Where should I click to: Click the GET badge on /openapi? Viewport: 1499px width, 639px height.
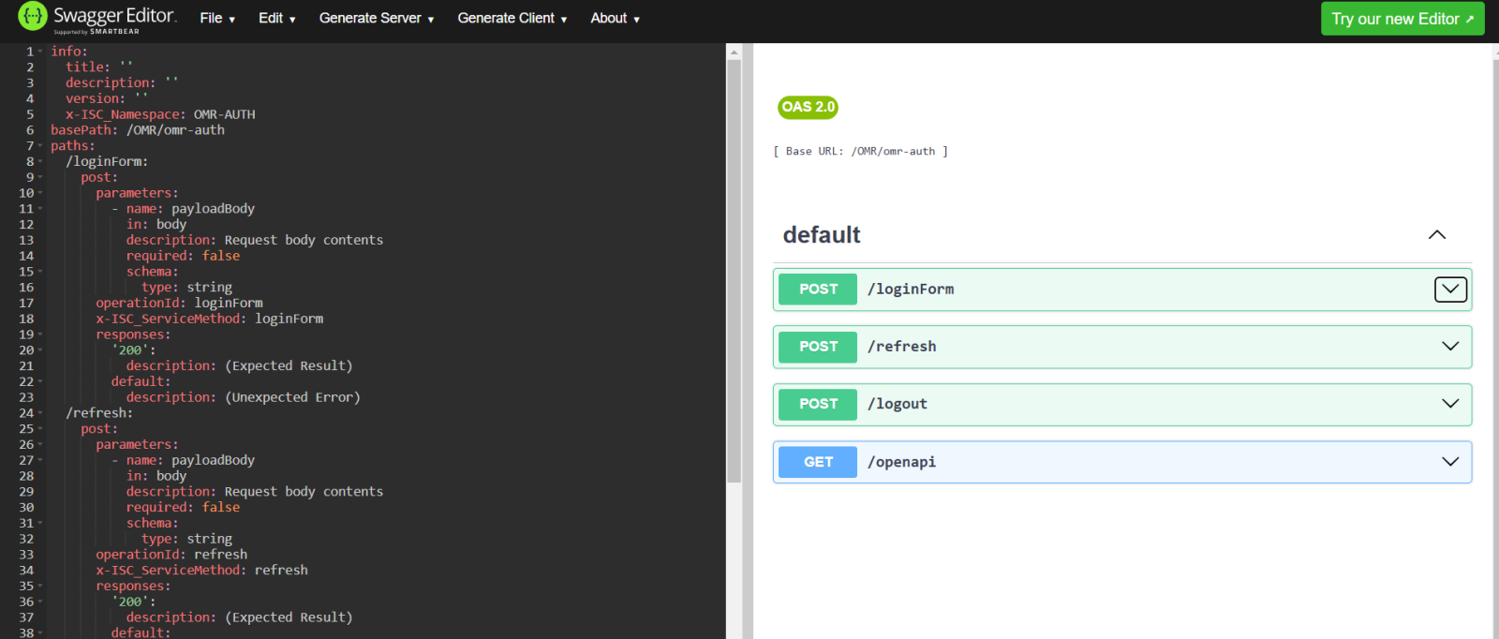pos(818,462)
